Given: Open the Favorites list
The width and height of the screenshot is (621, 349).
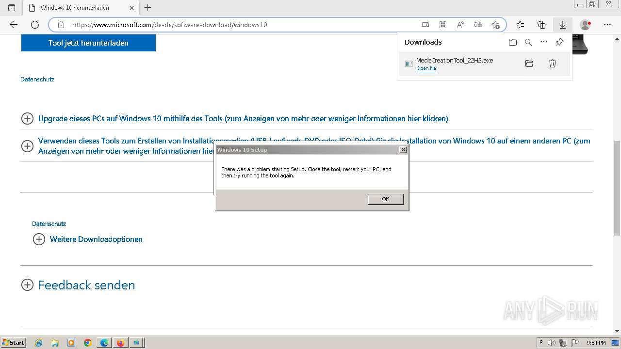Looking at the screenshot, I should point(520,25).
